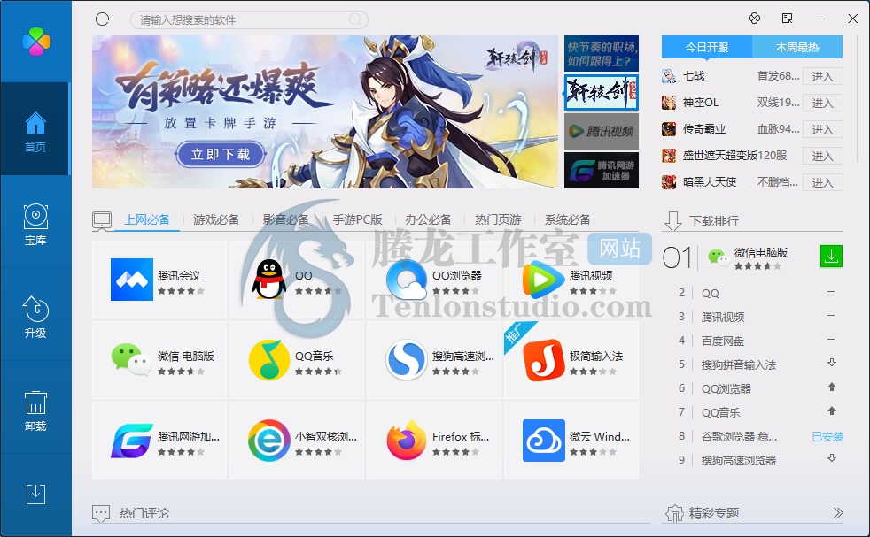Screen dimensions: 870x537
Task: Click the down arrow beside 搜狗拼音输入法
Action: (x=832, y=363)
